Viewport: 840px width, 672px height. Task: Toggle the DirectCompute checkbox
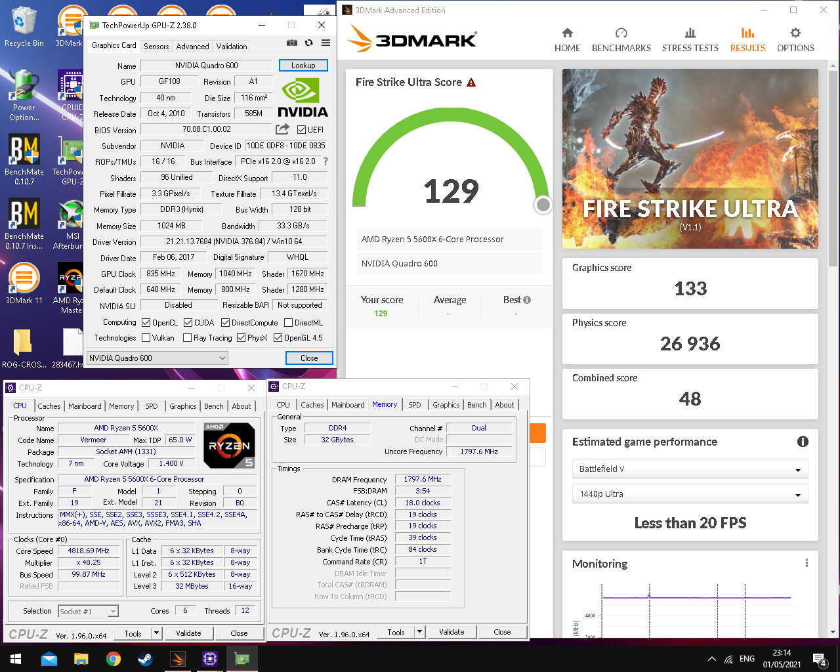point(225,323)
